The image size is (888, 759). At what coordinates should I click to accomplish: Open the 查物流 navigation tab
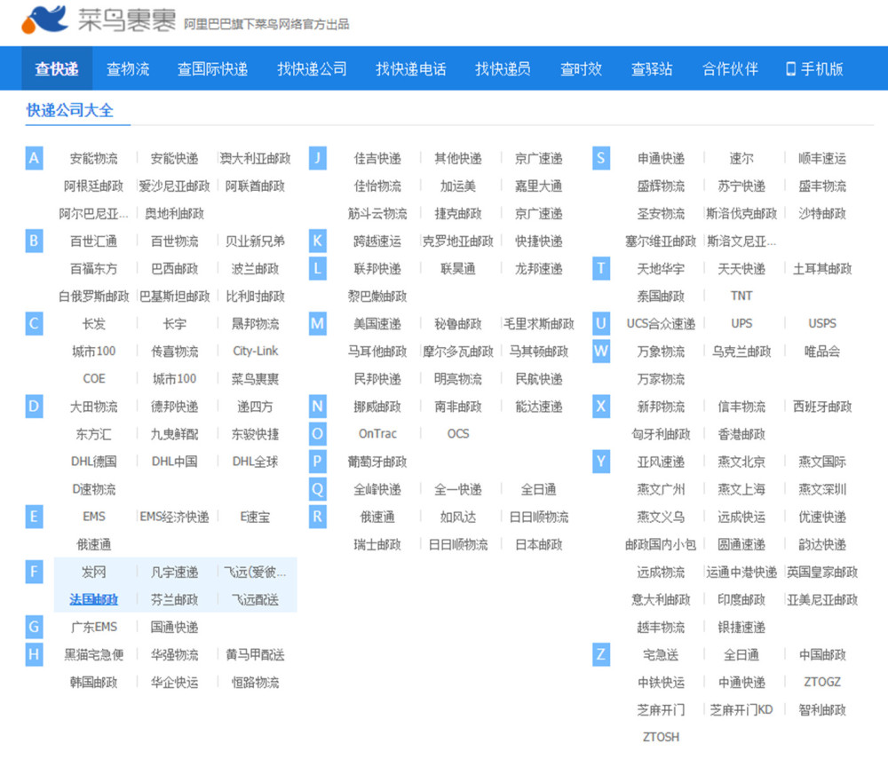pos(128,69)
